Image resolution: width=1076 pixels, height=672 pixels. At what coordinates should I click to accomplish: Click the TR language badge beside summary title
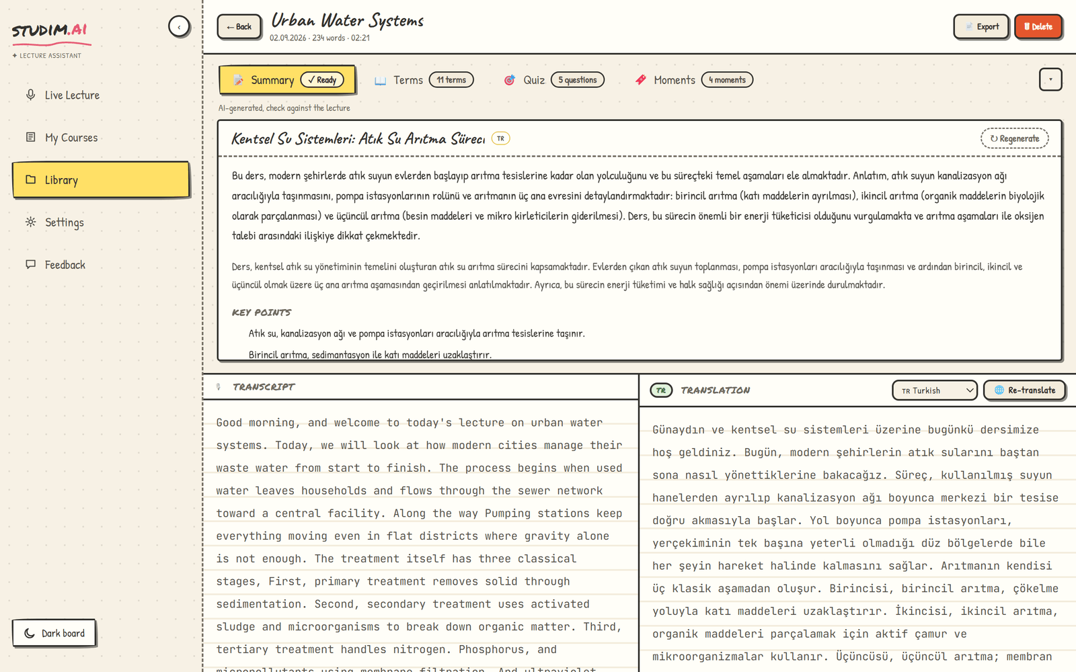tap(501, 138)
